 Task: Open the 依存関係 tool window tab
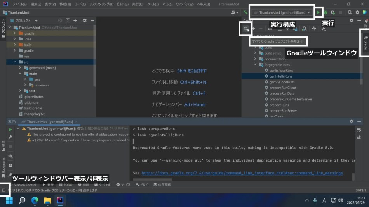pyautogui.click(x=162, y=185)
